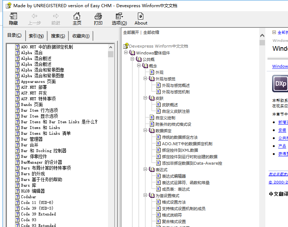Click page icon beside 皮肤概述
The width and height of the screenshot is (288, 227).
(x=158, y=104)
